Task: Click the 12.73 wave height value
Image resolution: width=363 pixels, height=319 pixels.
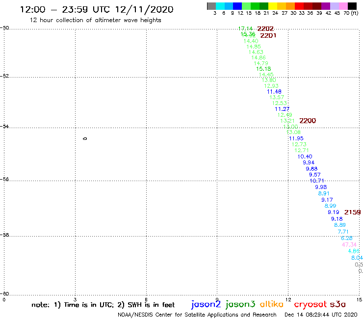Action: pyautogui.click(x=299, y=144)
